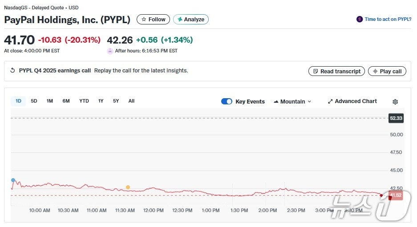Switch chart to YTD range

(x=84, y=101)
